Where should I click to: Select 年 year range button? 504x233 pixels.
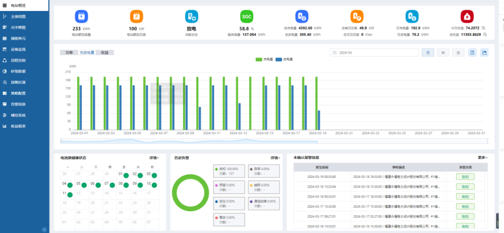click(443, 52)
